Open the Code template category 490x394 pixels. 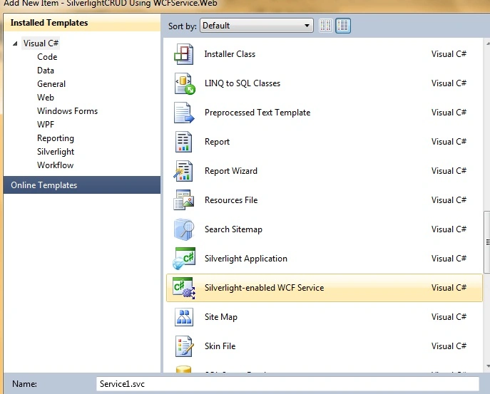point(47,57)
